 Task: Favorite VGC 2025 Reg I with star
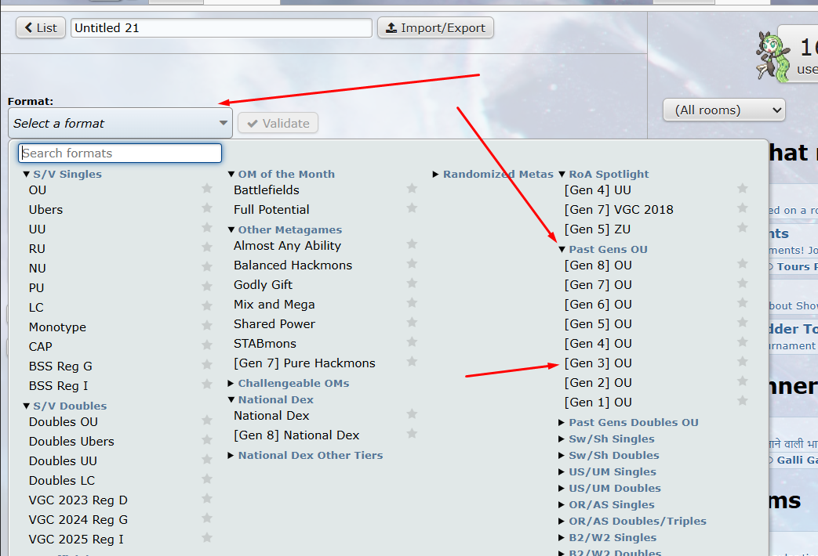coord(207,537)
